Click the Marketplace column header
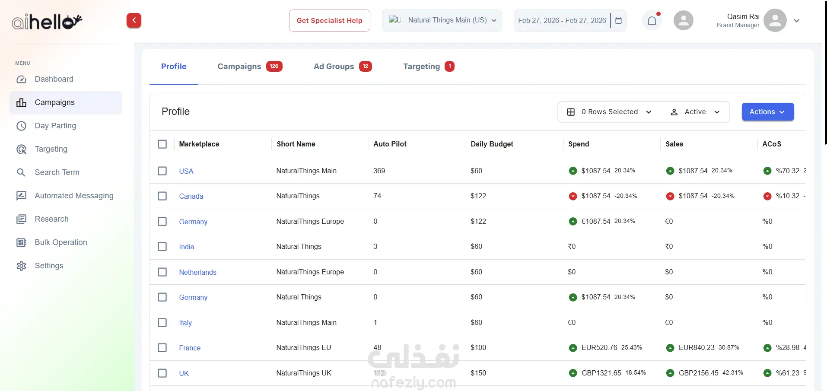The width and height of the screenshot is (827, 391). [x=199, y=144]
